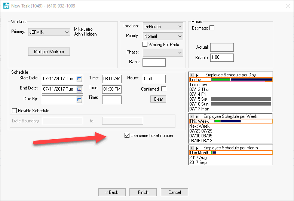Go to next week in Employee Schedule per Week
The width and height of the screenshot is (294, 201).
point(197,117)
